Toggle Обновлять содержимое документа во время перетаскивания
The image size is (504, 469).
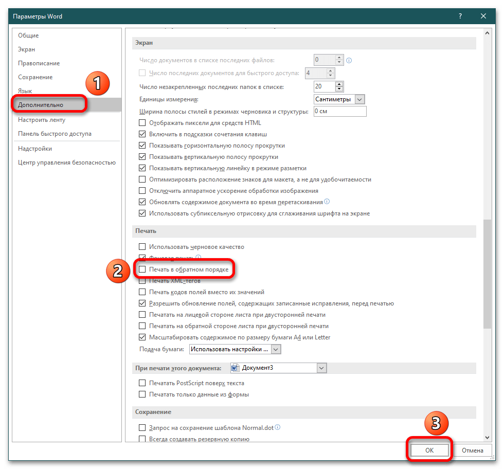(x=142, y=202)
